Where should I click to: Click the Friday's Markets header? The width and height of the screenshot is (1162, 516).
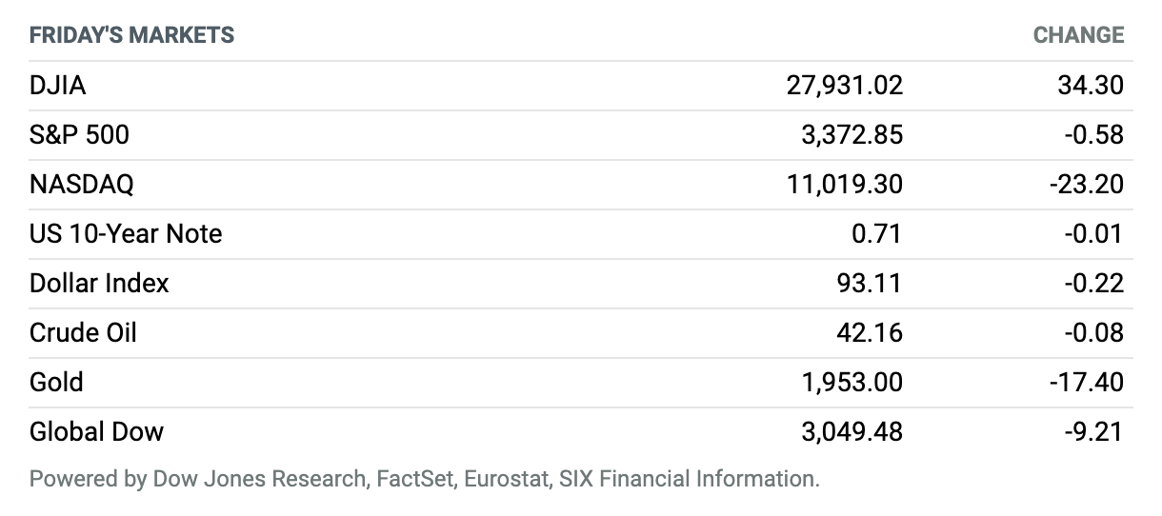(131, 35)
